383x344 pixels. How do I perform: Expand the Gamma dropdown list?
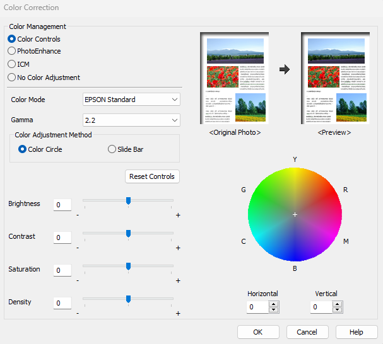[132, 120]
